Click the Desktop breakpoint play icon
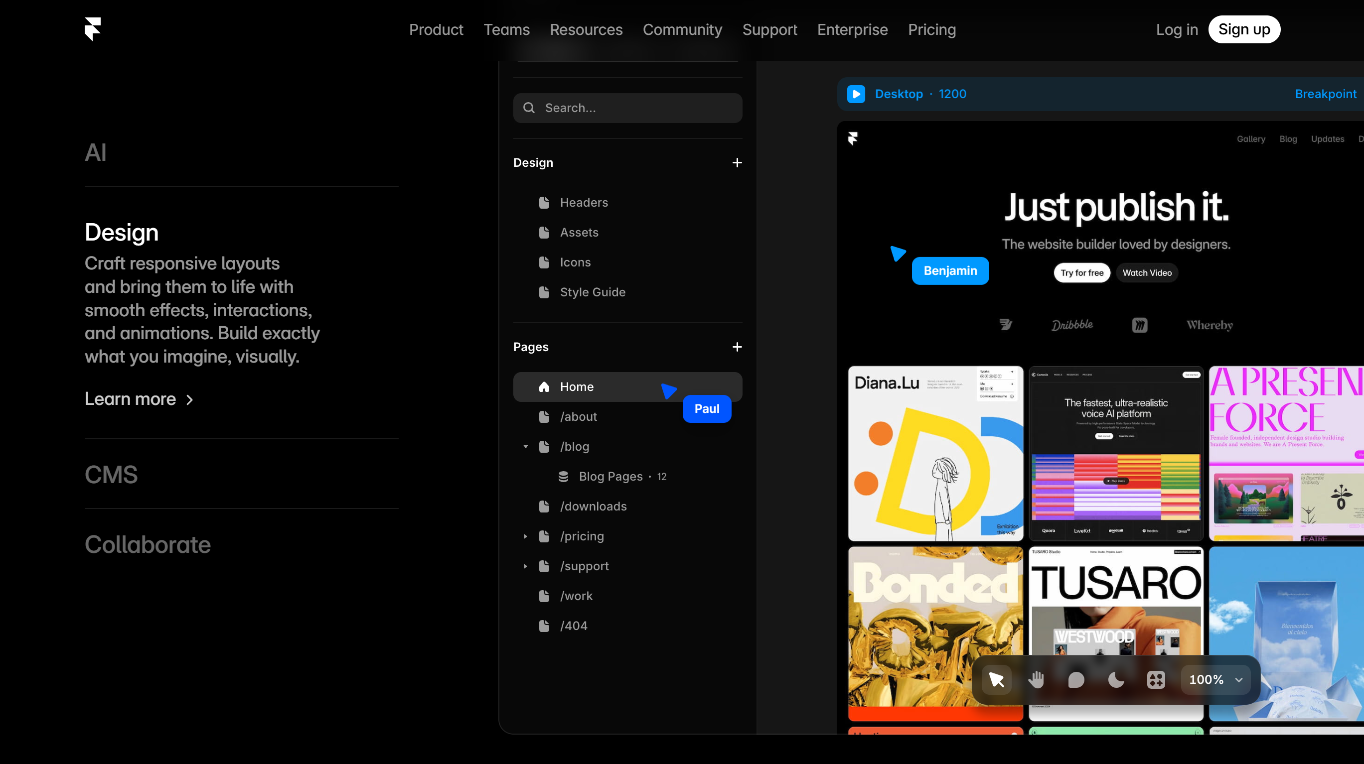The width and height of the screenshot is (1364, 764). 856,94
